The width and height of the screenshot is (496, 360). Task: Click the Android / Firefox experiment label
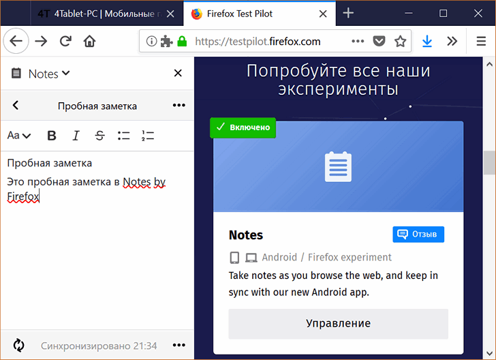point(326,257)
